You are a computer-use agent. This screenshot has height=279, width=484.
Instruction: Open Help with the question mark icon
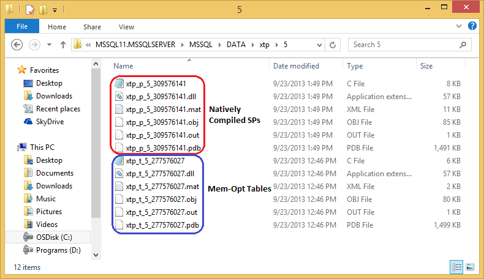(x=472, y=26)
